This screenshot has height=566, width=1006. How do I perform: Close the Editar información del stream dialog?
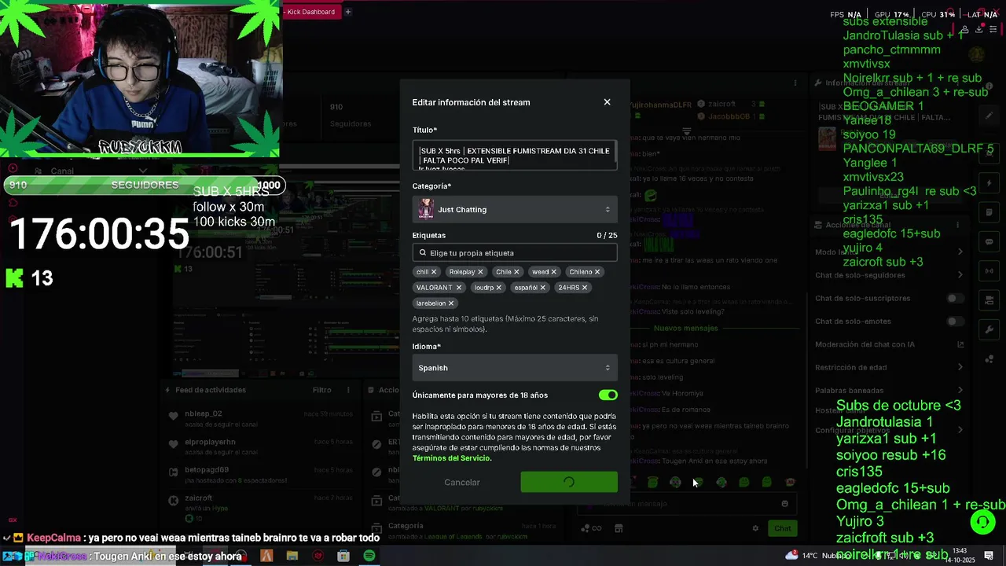607,102
